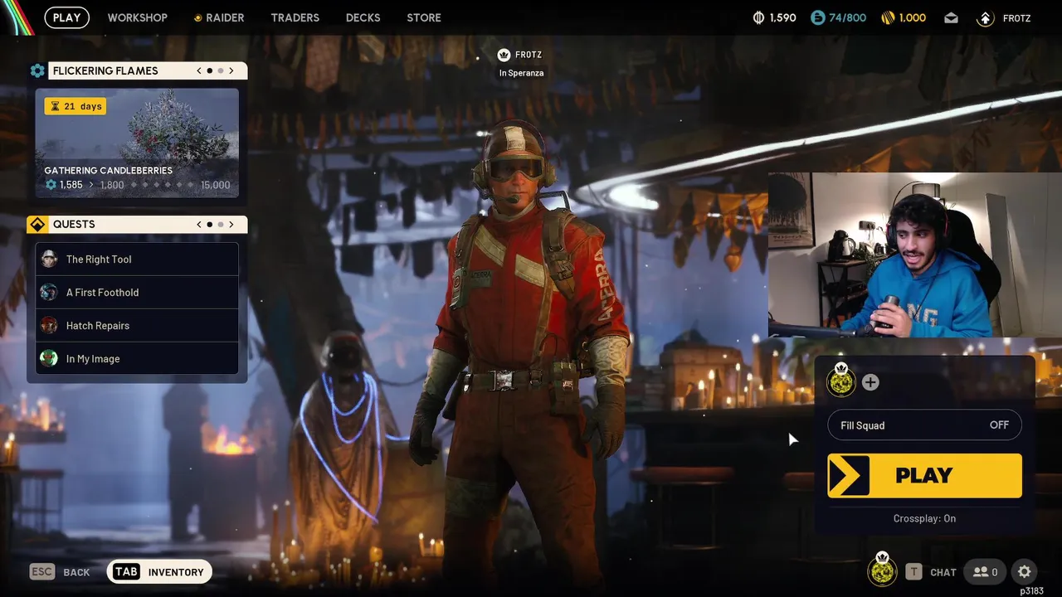Click the 1,585 event points value
Viewport: 1062px width, 597px height.
[x=71, y=185]
